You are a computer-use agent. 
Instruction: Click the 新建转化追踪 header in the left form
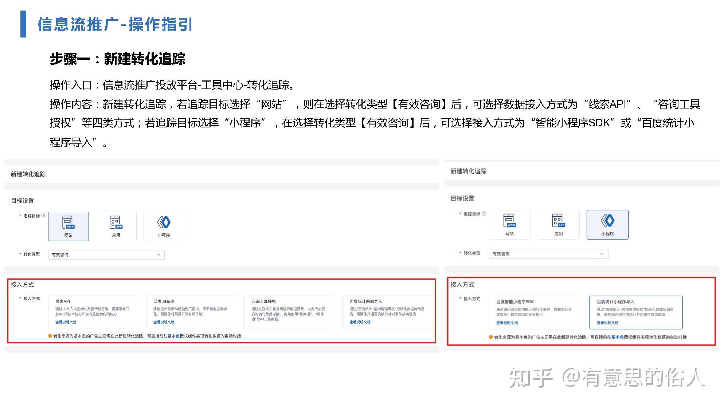(28, 174)
